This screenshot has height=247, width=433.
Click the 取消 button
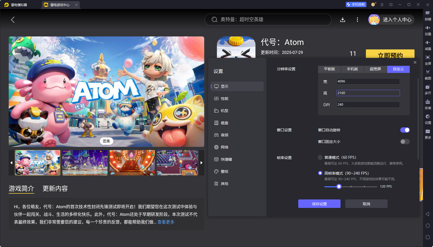(x=366, y=204)
